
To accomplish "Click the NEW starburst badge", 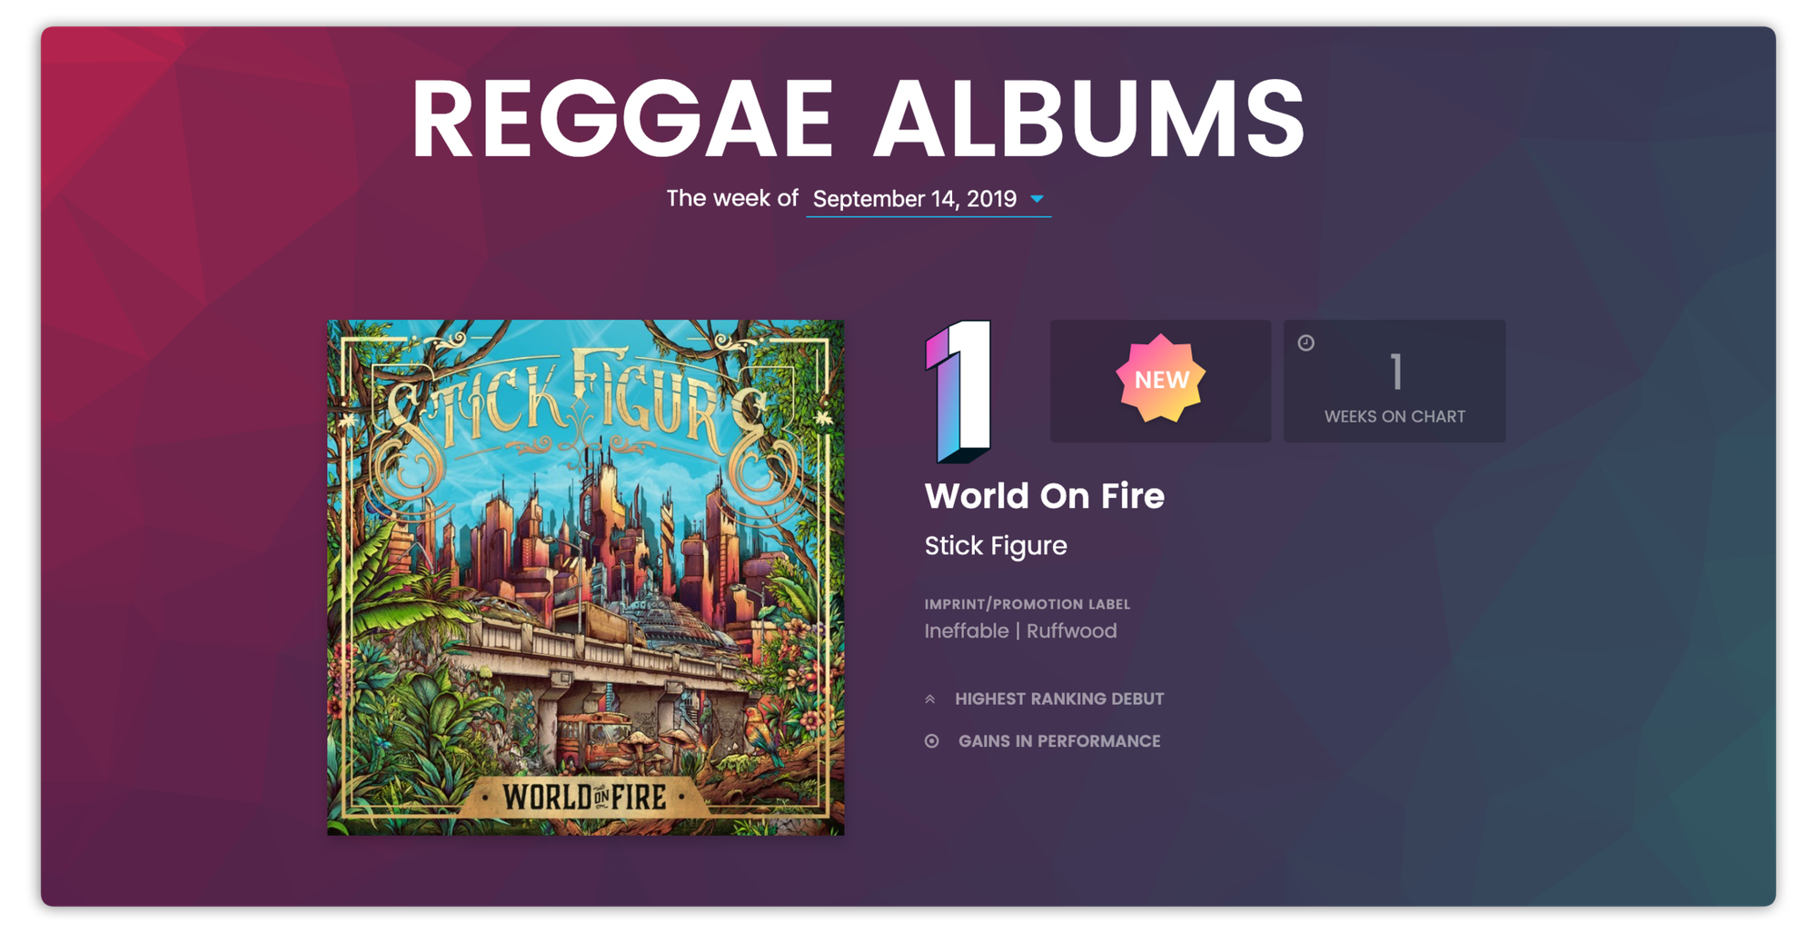I will (x=1160, y=379).
